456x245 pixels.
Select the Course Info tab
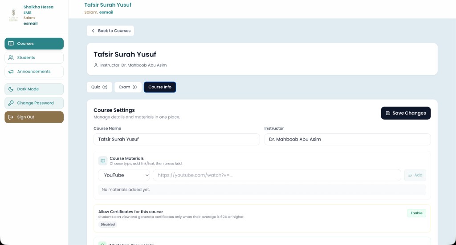coord(160,87)
